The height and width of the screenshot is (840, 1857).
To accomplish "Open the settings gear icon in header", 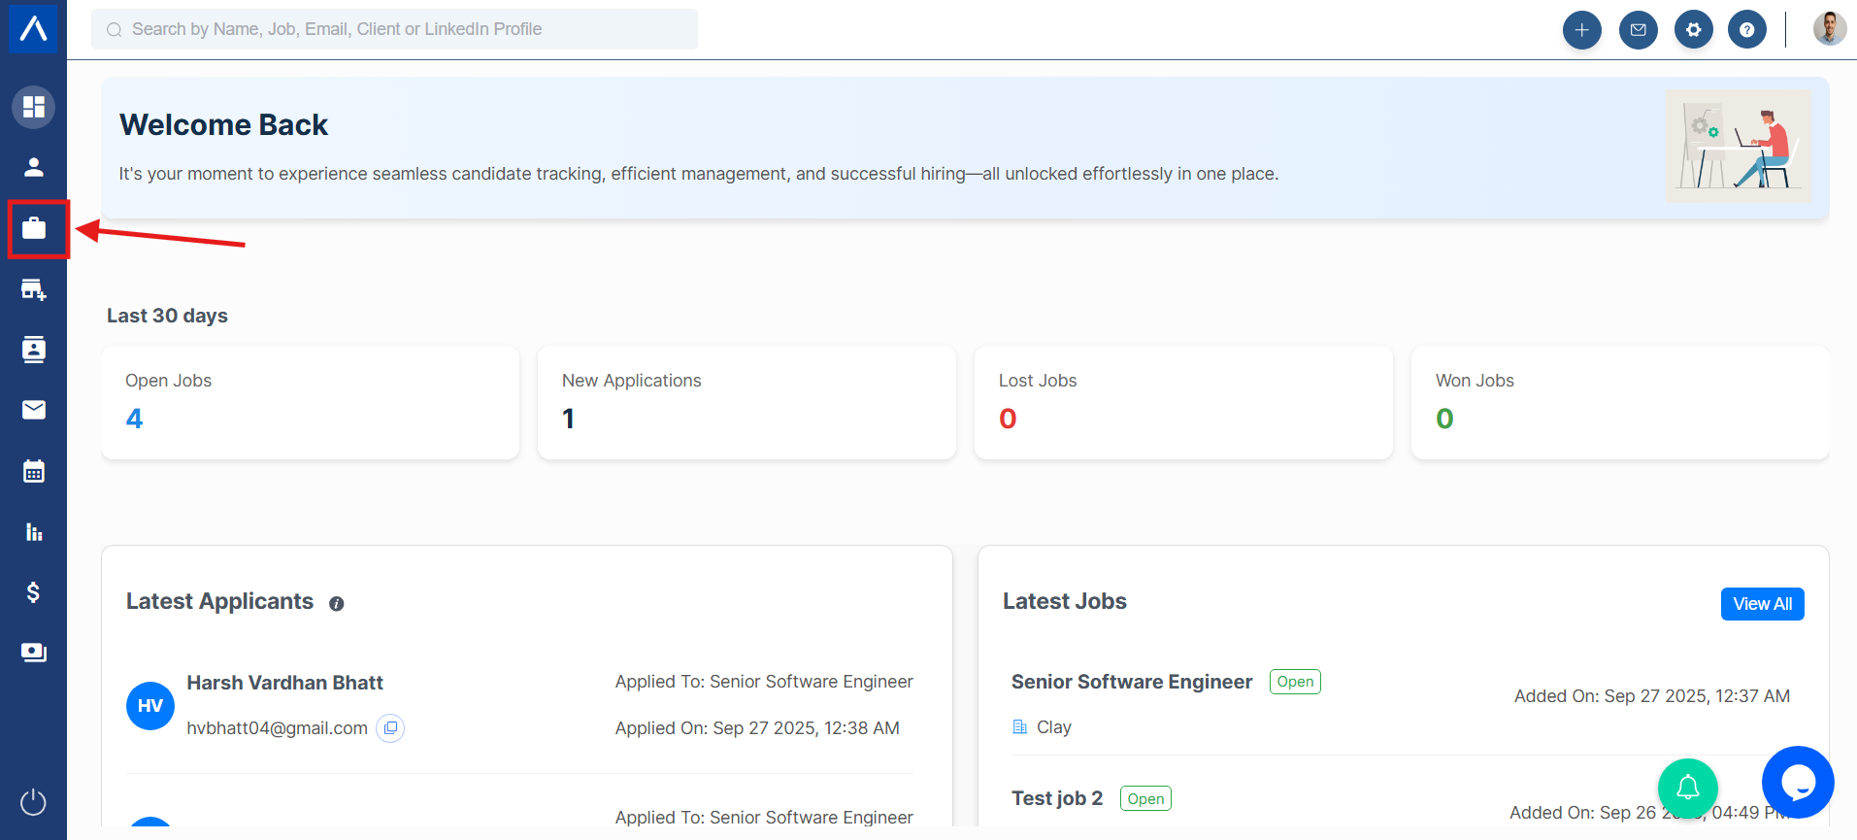I will (1693, 30).
